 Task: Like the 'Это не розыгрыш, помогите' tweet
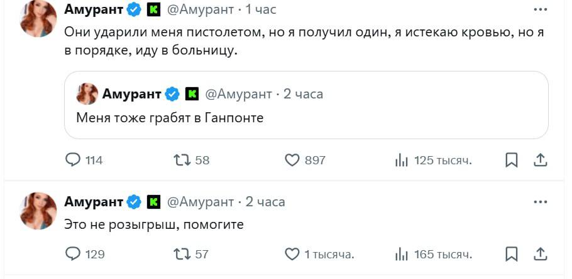click(x=292, y=255)
